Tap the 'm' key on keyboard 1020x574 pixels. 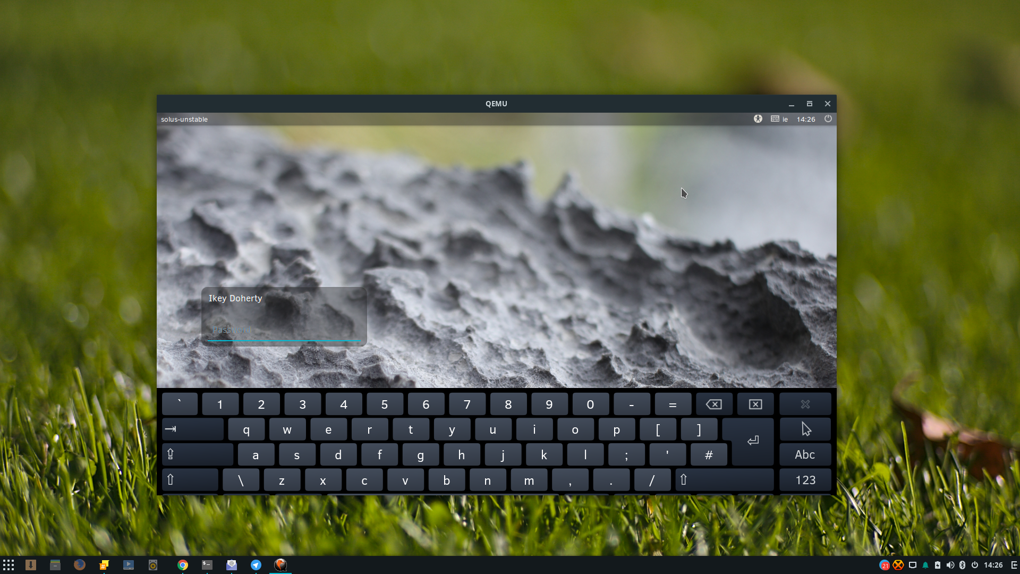point(529,480)
